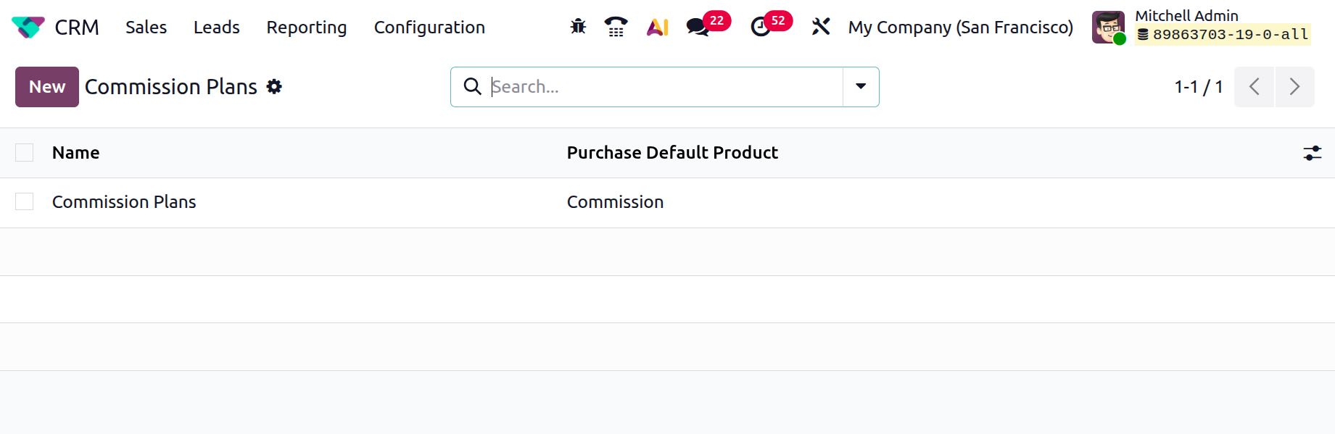Image resolution: width=1335 pixels, height=434 pixels.
Task: Sort by the Name column header
Action: click(x=76, y=153)
